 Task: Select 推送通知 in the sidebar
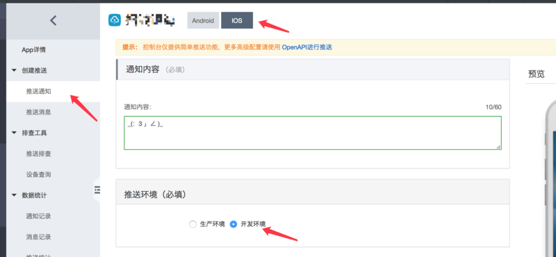click(38, 92)
